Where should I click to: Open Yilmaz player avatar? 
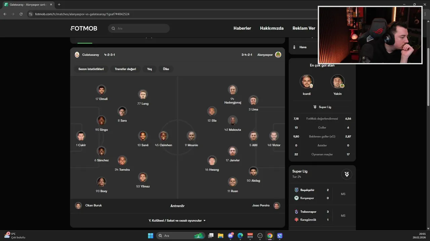[143, 177]
